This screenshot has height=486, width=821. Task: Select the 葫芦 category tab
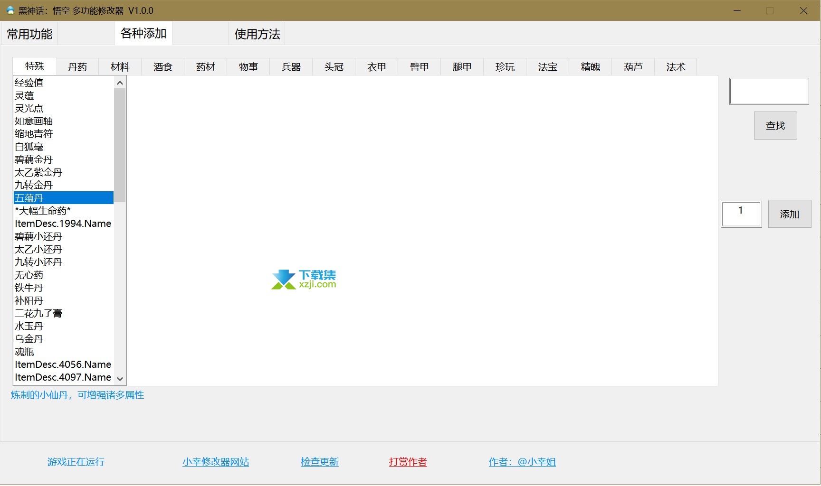point(633,67)
